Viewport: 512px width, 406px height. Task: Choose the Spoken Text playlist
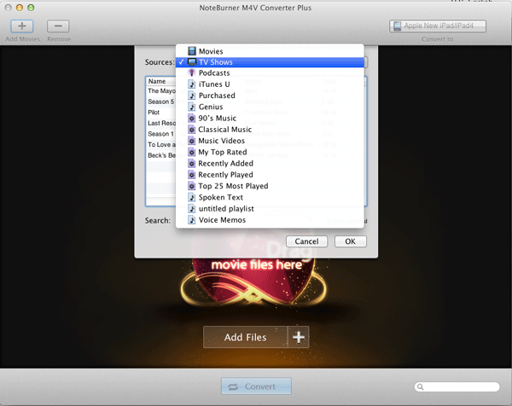coord(270,197)
